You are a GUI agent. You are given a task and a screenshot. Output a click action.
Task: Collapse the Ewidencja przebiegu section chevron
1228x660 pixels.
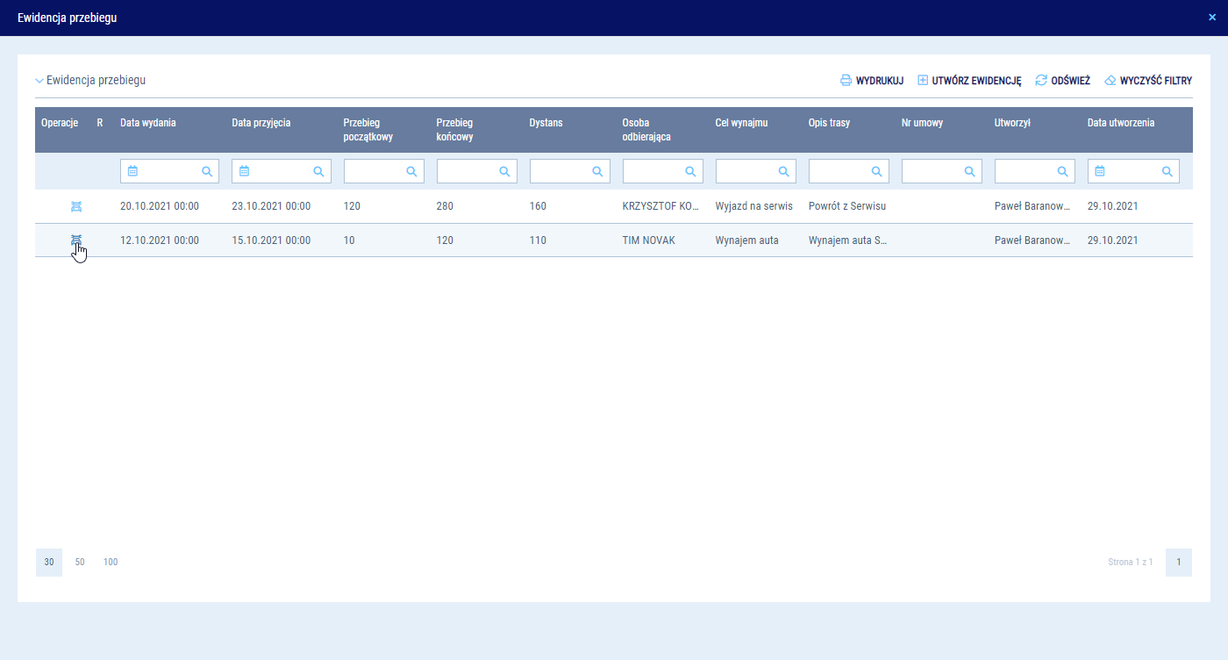pyautogui.click(x=39, y=81)
